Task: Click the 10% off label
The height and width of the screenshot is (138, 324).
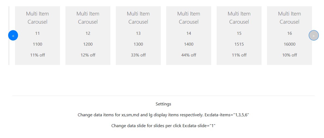Action: 289,55
